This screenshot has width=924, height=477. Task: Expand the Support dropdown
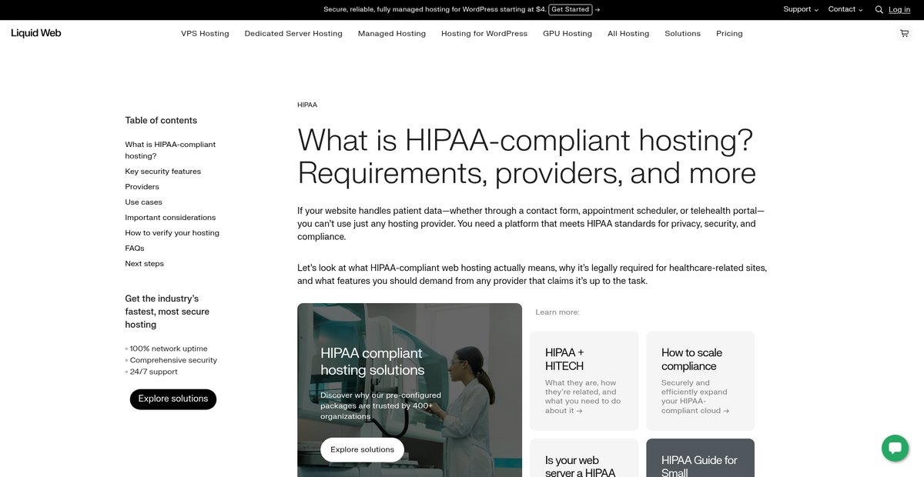(801, 9)
